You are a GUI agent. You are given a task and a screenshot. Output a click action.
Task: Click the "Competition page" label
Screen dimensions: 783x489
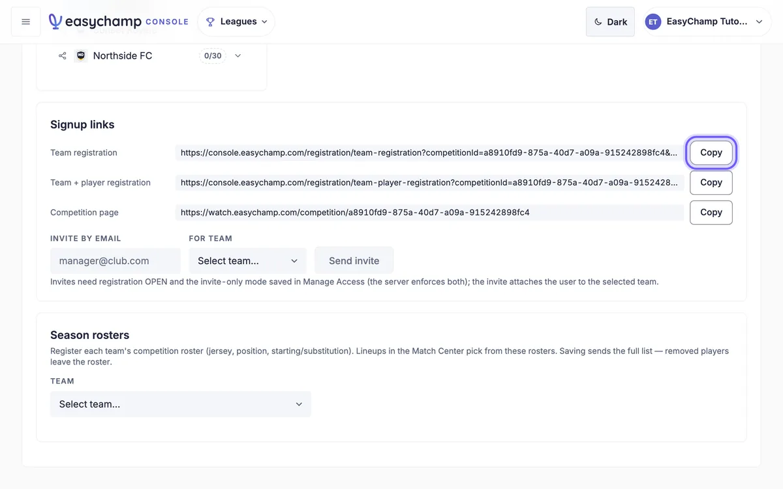click(x=84, y=212)
